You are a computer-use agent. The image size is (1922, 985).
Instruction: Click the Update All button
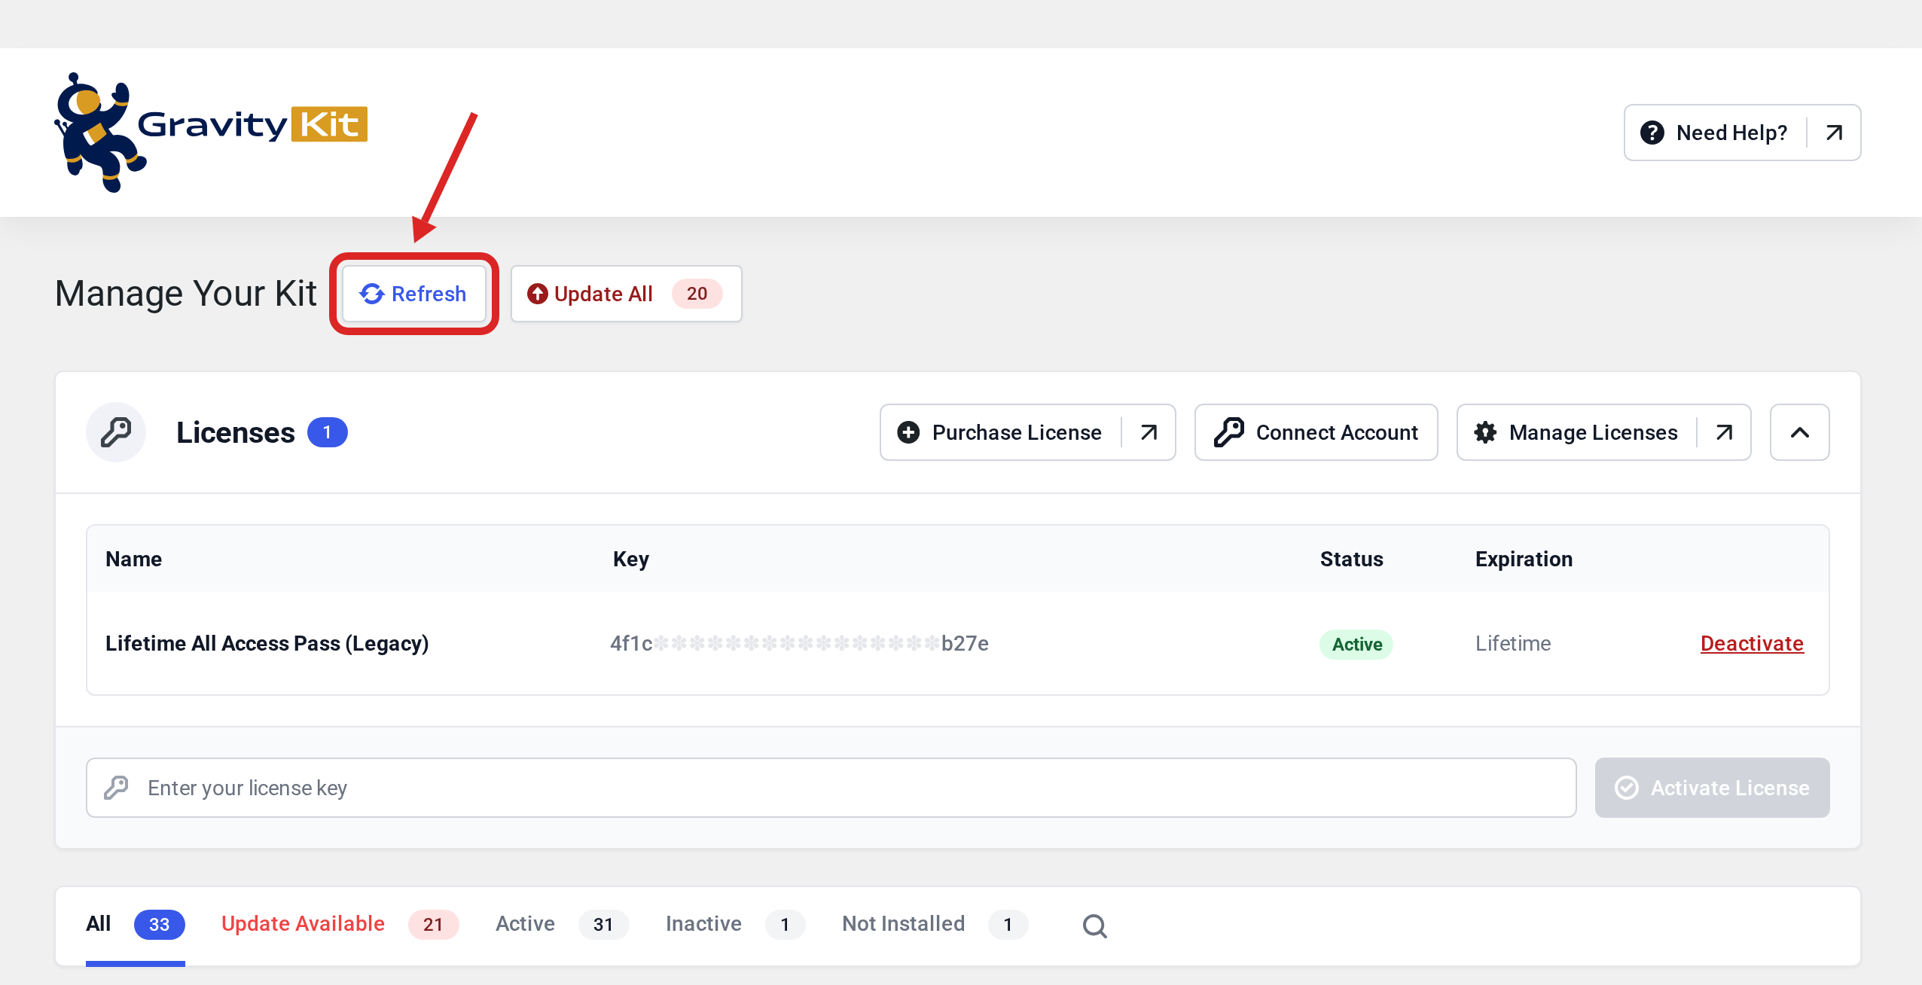(626, 294)
